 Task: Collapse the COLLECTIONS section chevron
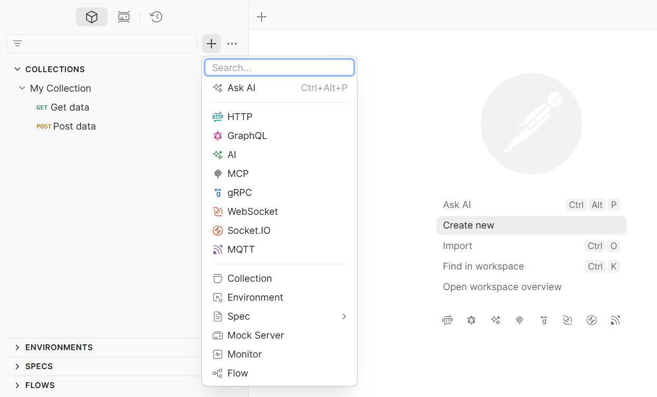17,69
